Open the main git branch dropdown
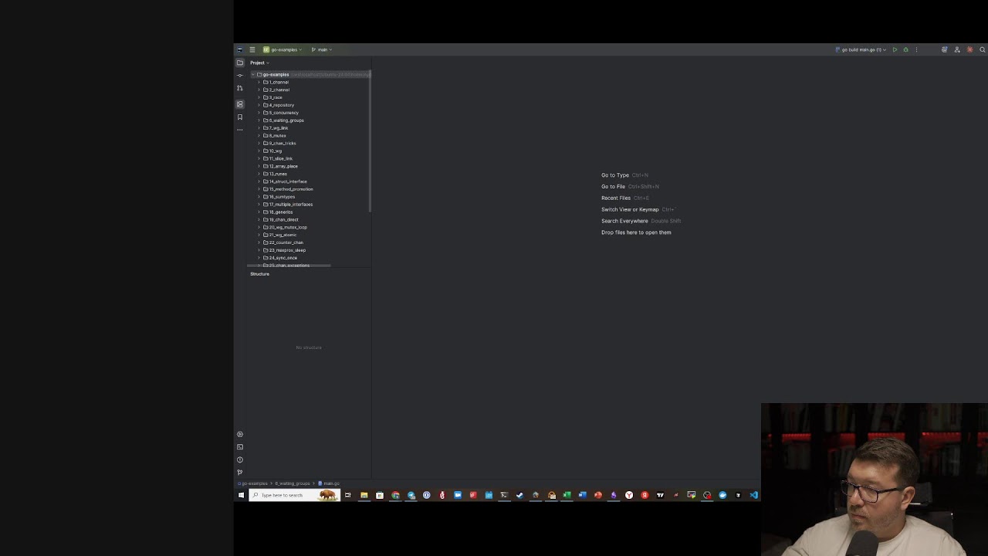Viewport: 988px width, 556px height. point(322,49)
